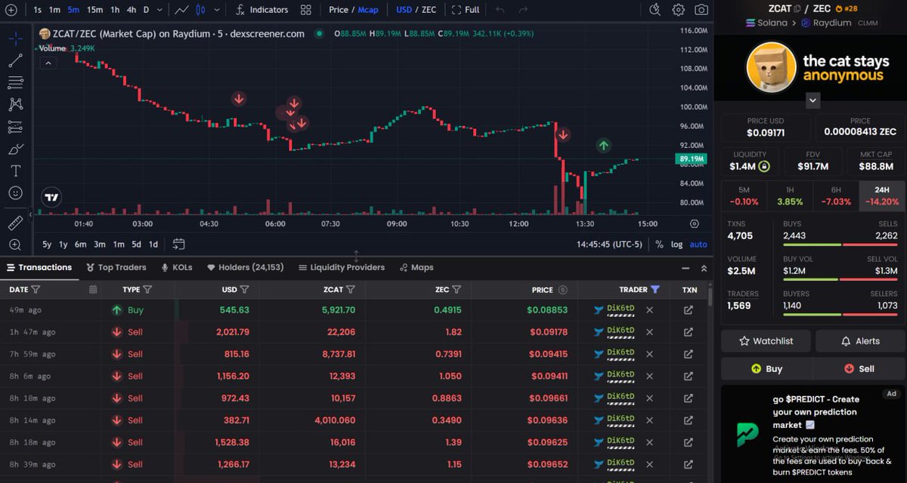Expand transactions panel with double chevron
Screen dimensions: 907x483
click(x=704, y=267)
